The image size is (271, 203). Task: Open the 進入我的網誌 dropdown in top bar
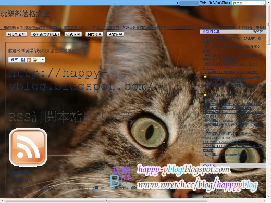[x=220, y=3]
